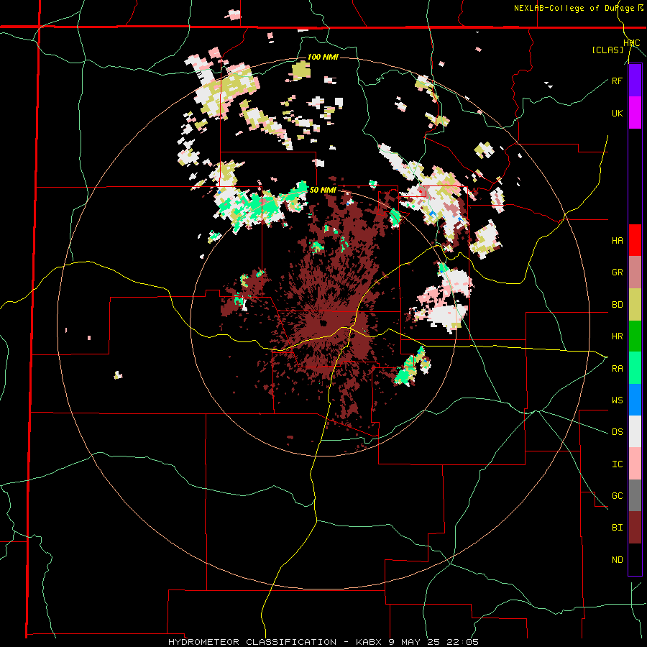Click the 'HA' legend label
The image size is (647, 647).
point(617,241)
